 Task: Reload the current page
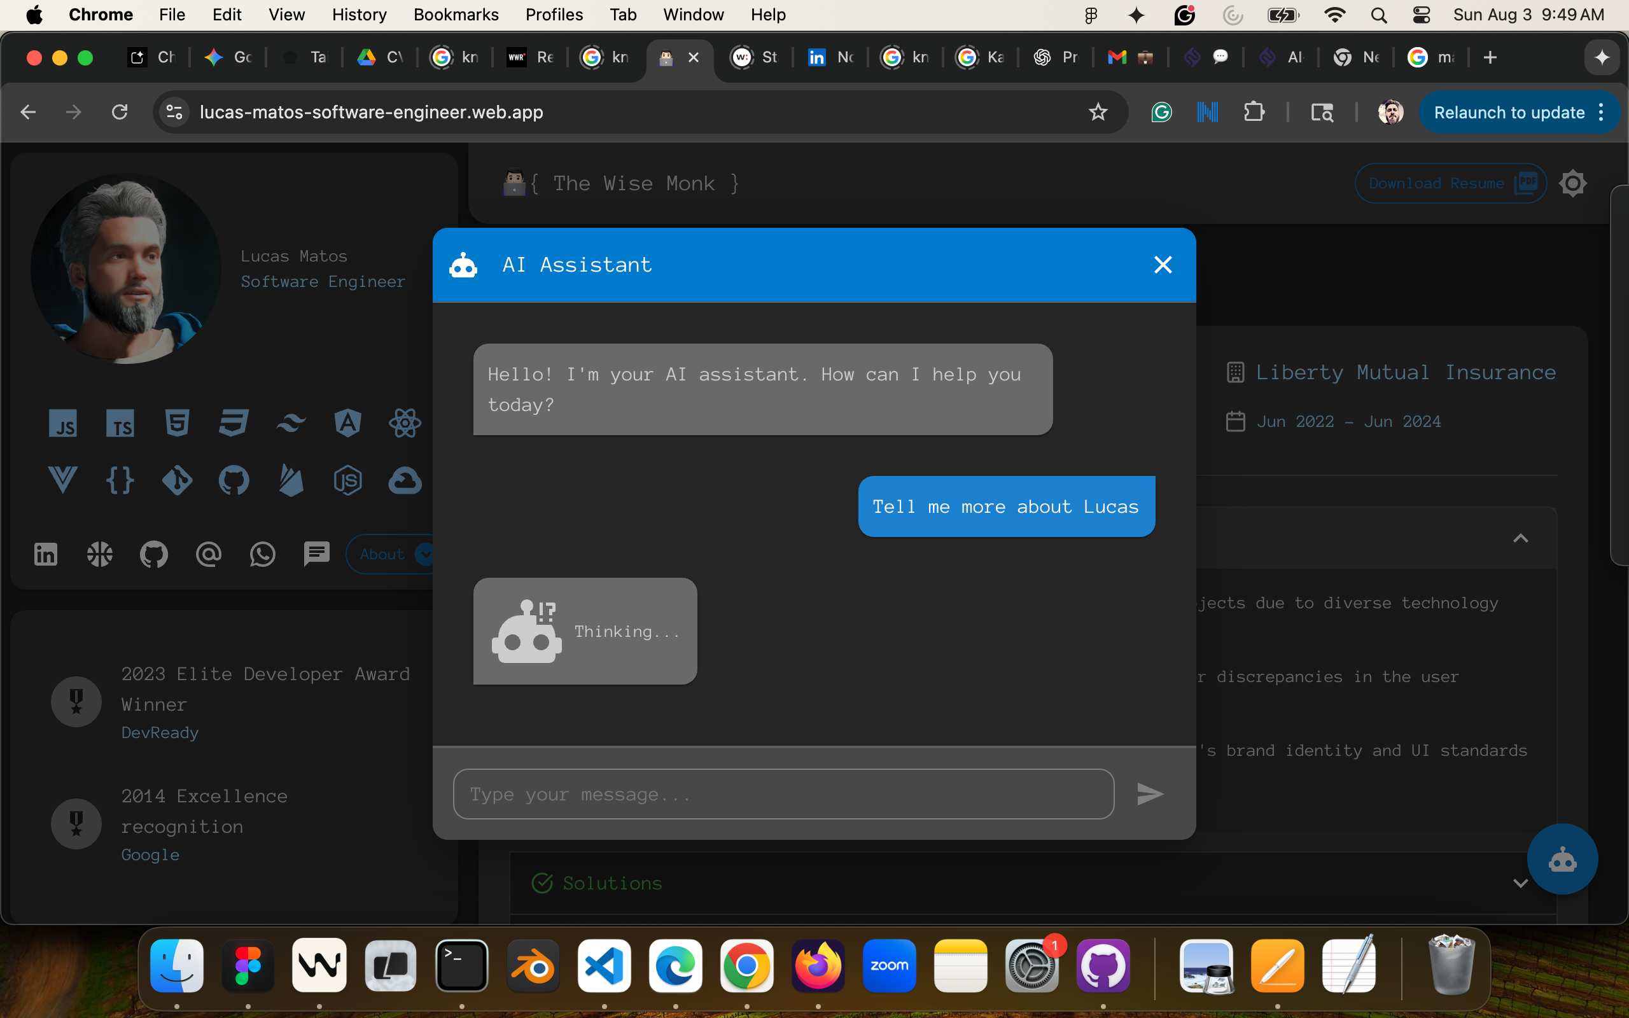click(119, 112)
